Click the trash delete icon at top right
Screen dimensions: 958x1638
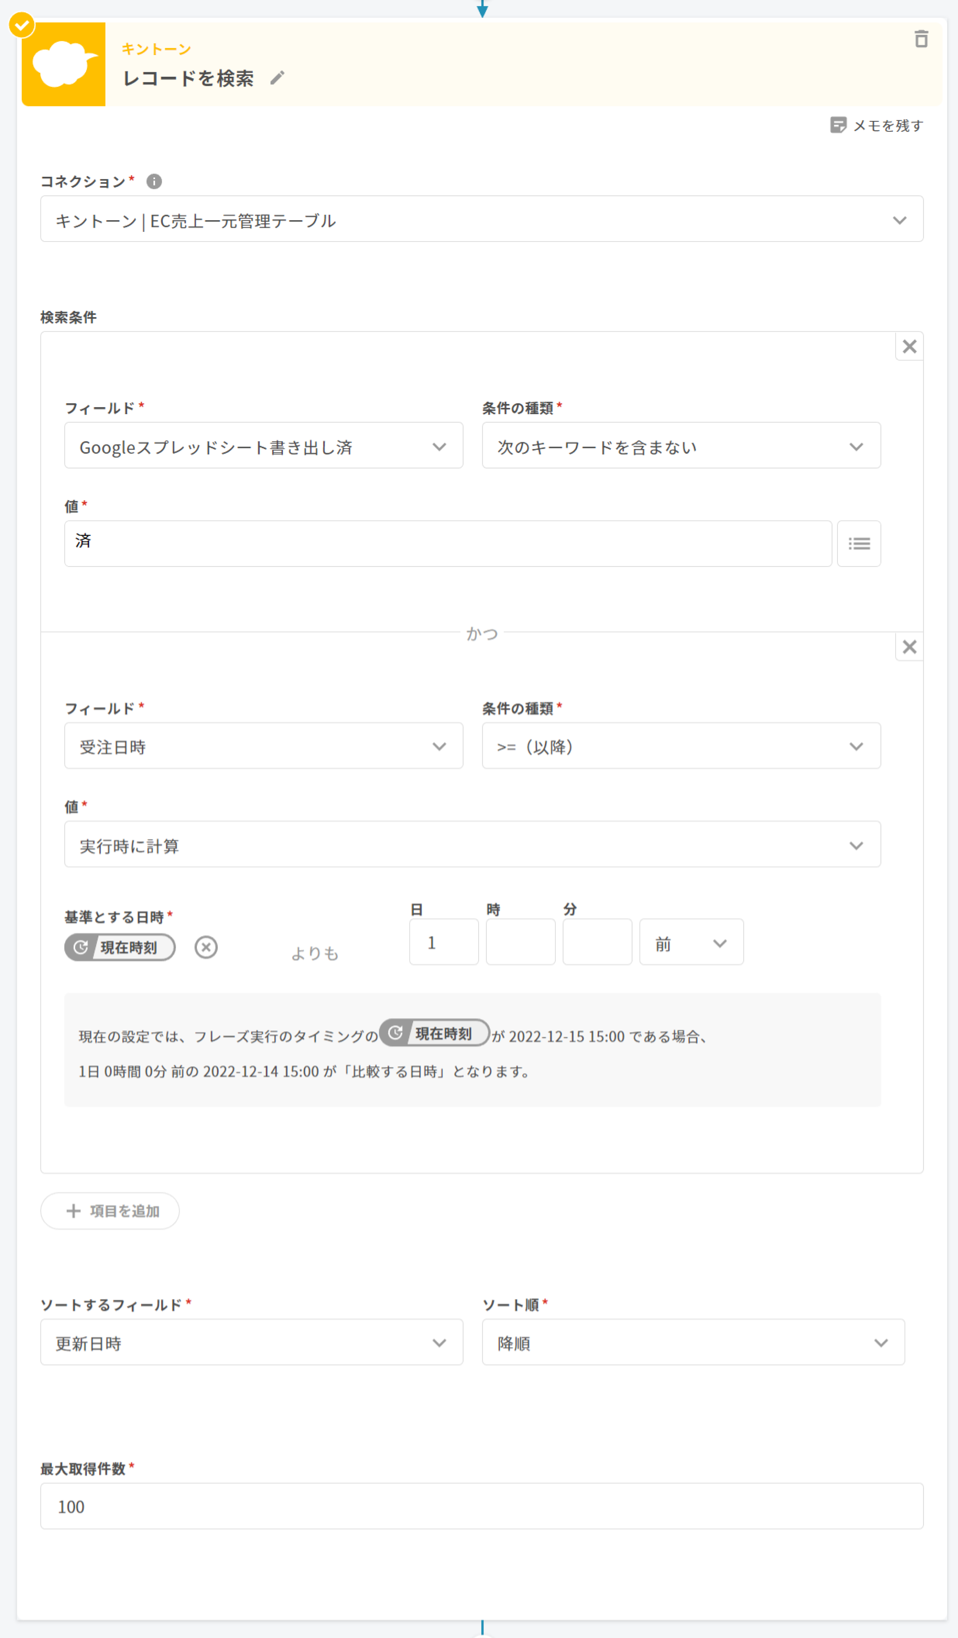coord(920,39)
